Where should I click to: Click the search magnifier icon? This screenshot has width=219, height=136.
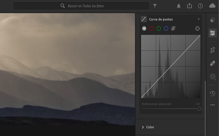[x=63, y=6]
